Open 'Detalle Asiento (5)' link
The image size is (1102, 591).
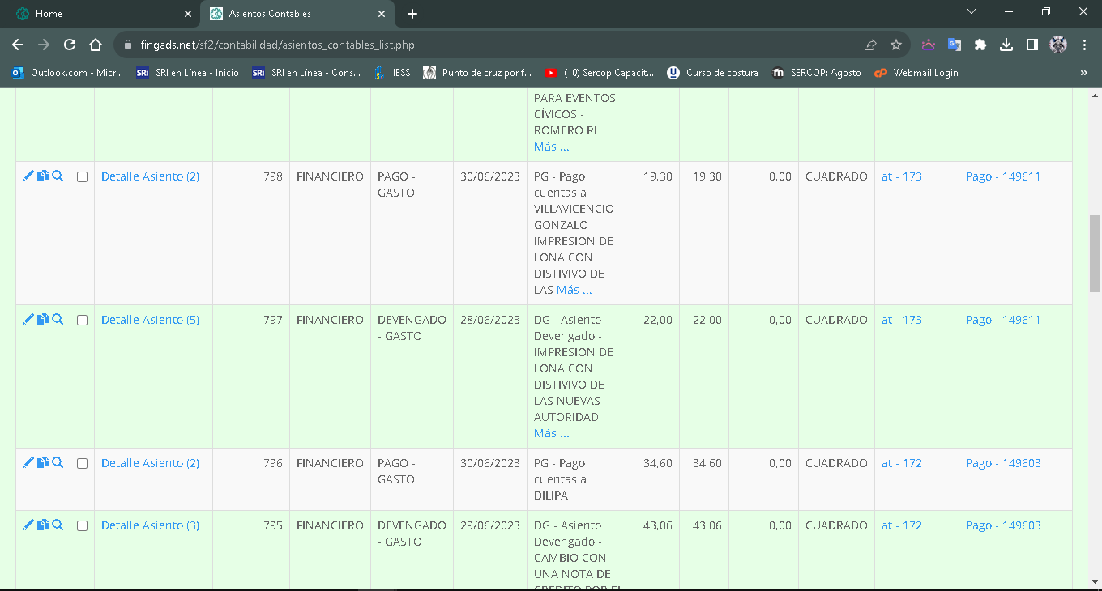(x=150, y=320)
